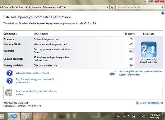Click EN language indicator
Viewport: 165px width, 120px height.
click(x=119, y=116)
